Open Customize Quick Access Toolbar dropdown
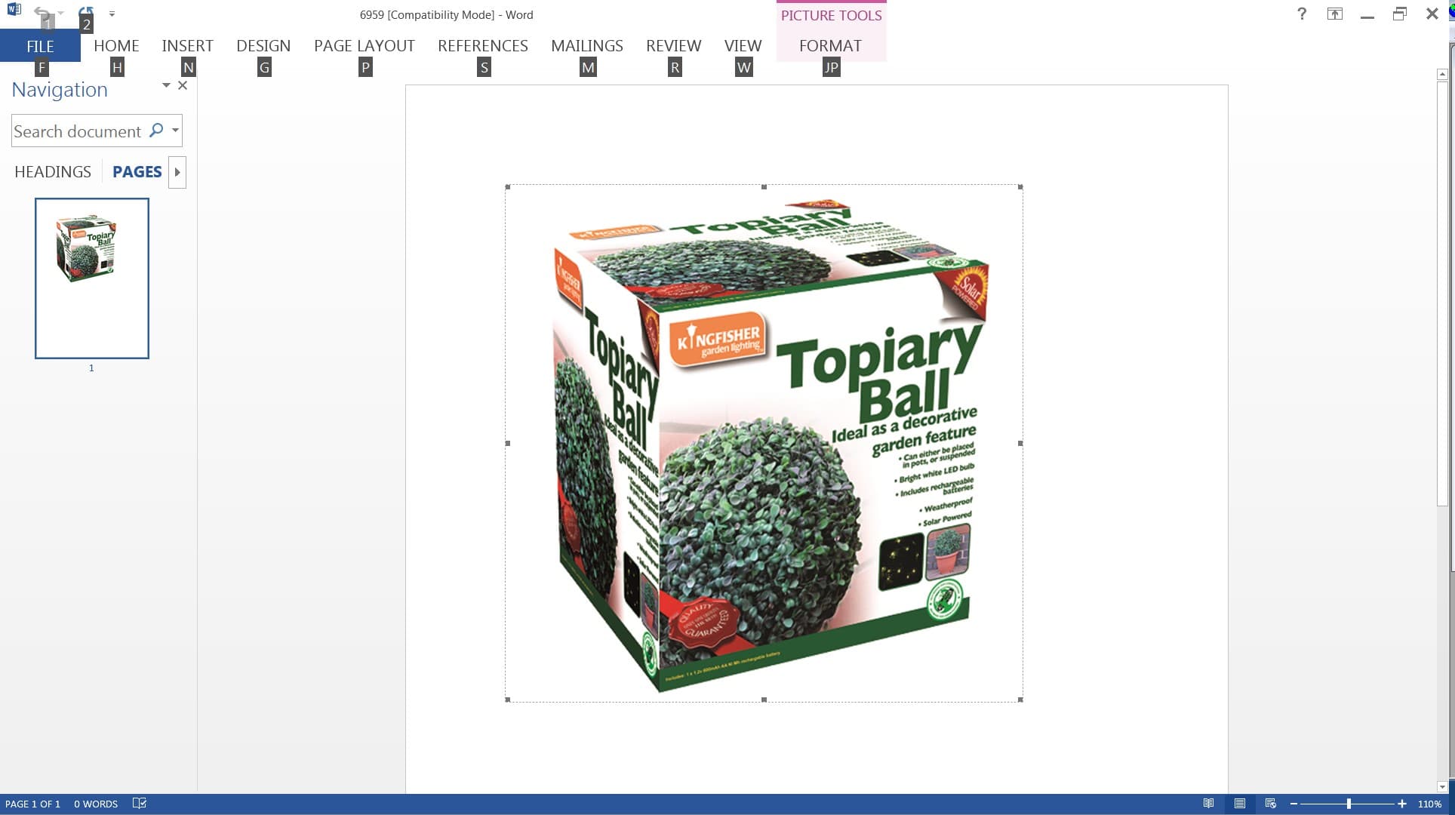This screenshot has width=1455, height=815. point(112,14)
